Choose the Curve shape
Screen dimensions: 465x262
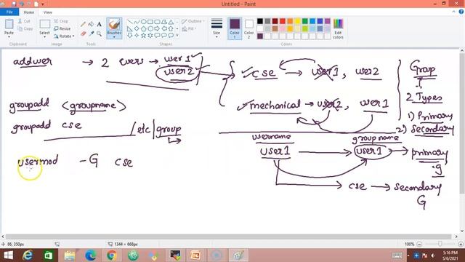[137, 22]
